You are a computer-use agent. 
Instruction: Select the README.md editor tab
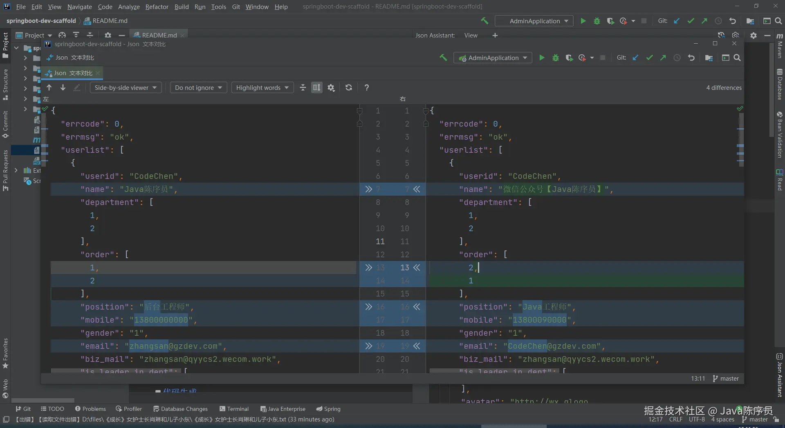point(159,35)
